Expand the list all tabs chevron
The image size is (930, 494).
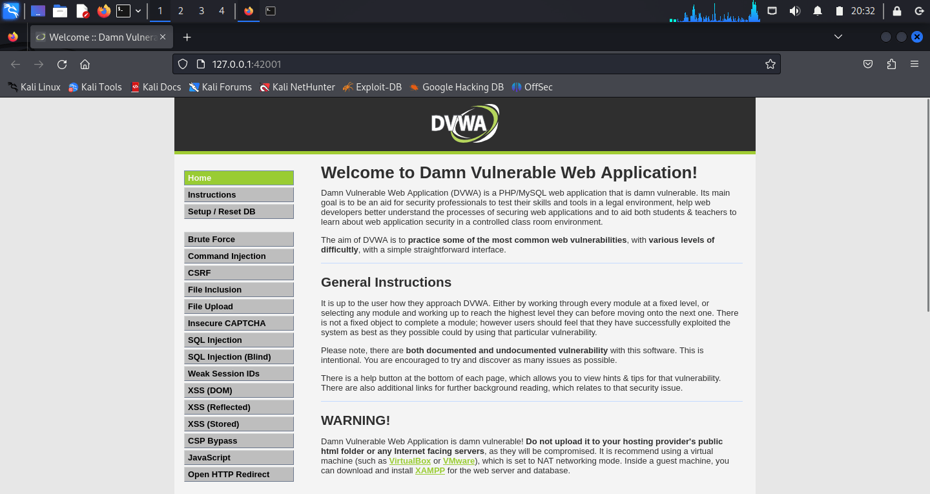pos(838,37)
